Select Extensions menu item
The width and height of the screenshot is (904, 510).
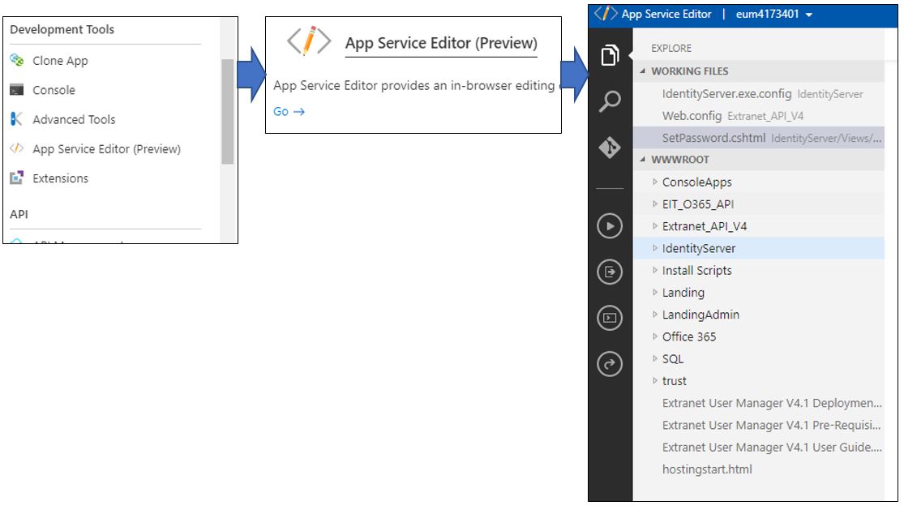tap(60, 178)
